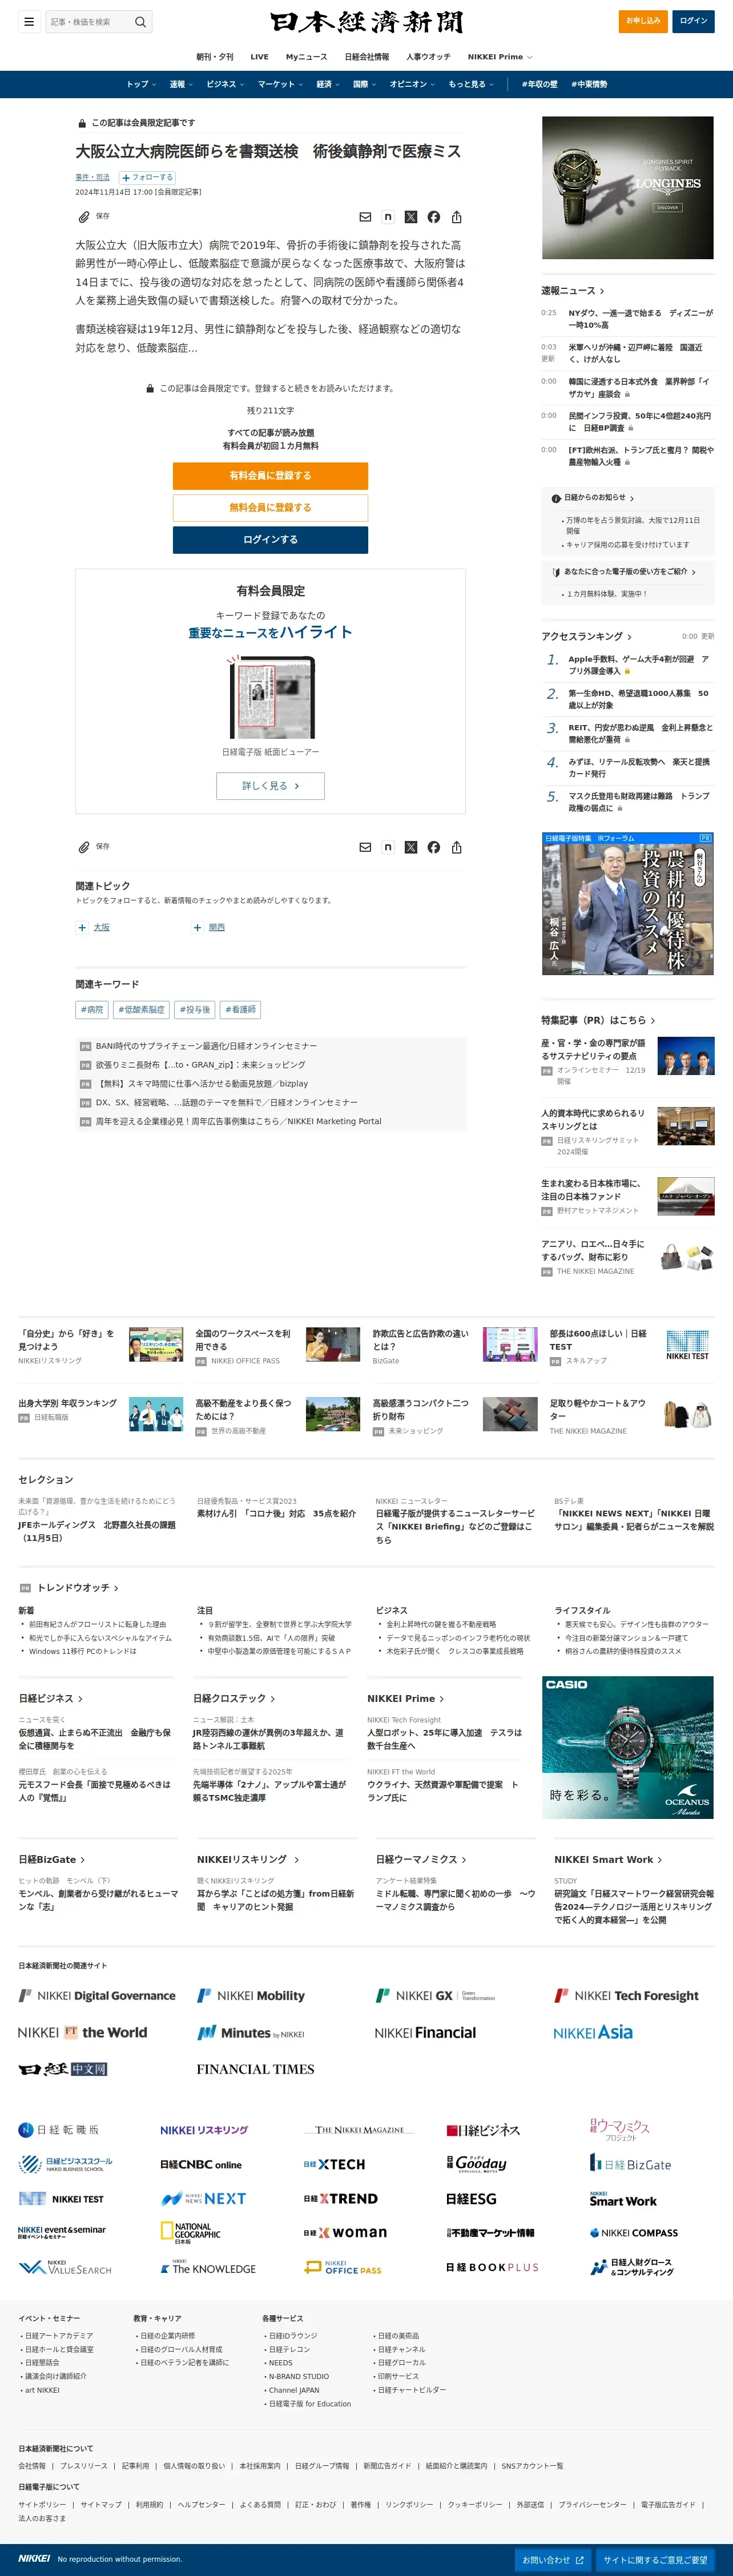Share on X icon below the article
The height and width of the screenshot is (2576, 733).
coord(411,847)
